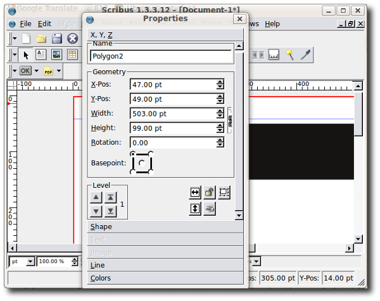Select the bottom-right basepoint radio

(x=151, y=172)
